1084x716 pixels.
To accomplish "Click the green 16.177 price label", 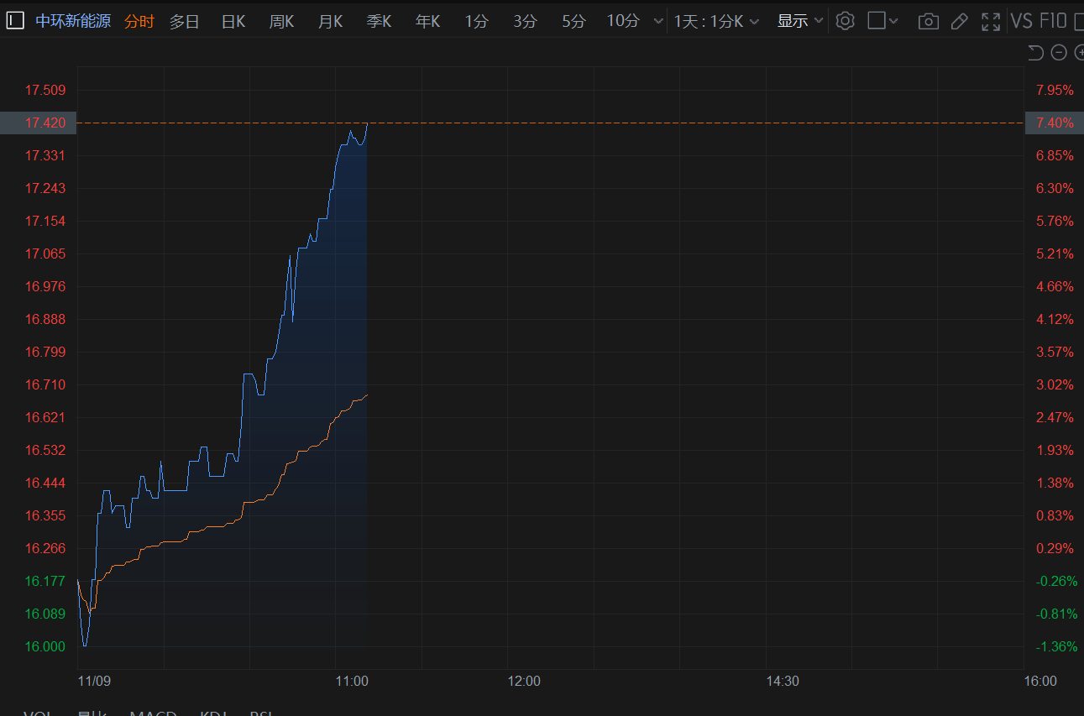I will click(x=45, y=581).
